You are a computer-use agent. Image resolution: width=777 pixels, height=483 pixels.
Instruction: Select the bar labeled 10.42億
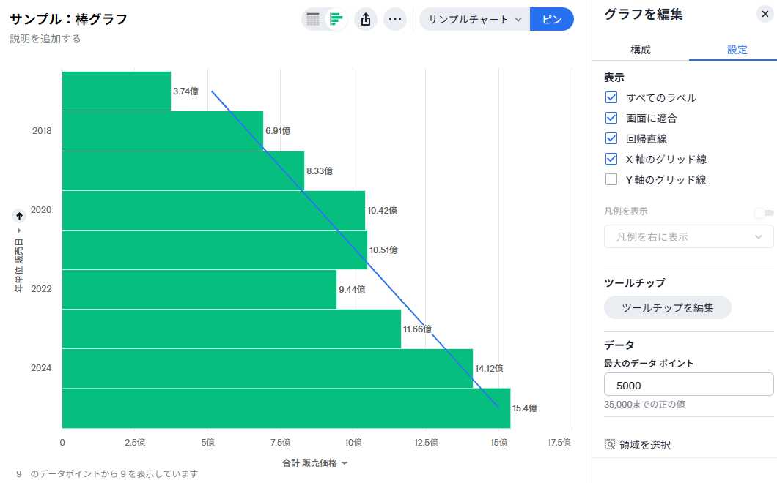click(213, 210)
